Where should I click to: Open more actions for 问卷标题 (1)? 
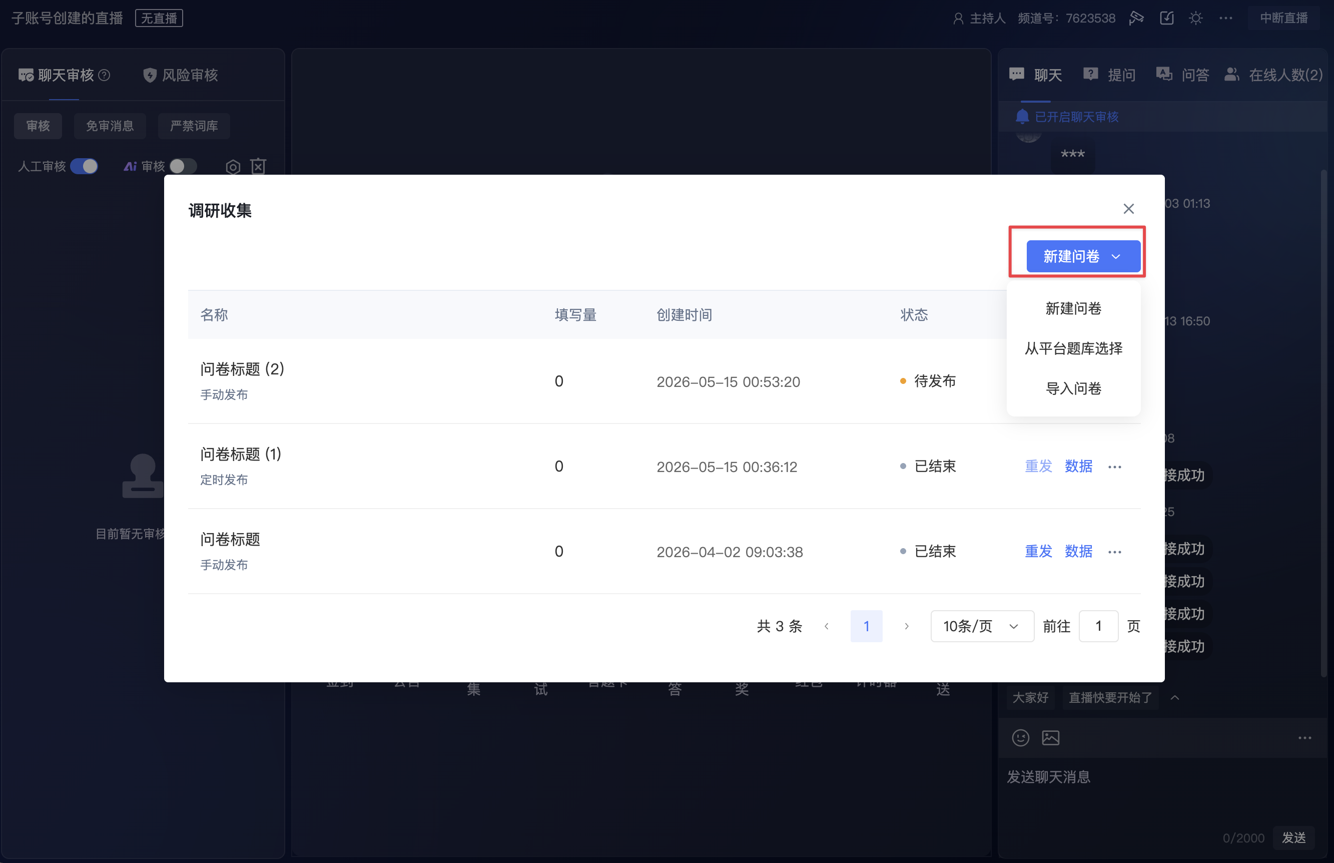pos(1114,467)
